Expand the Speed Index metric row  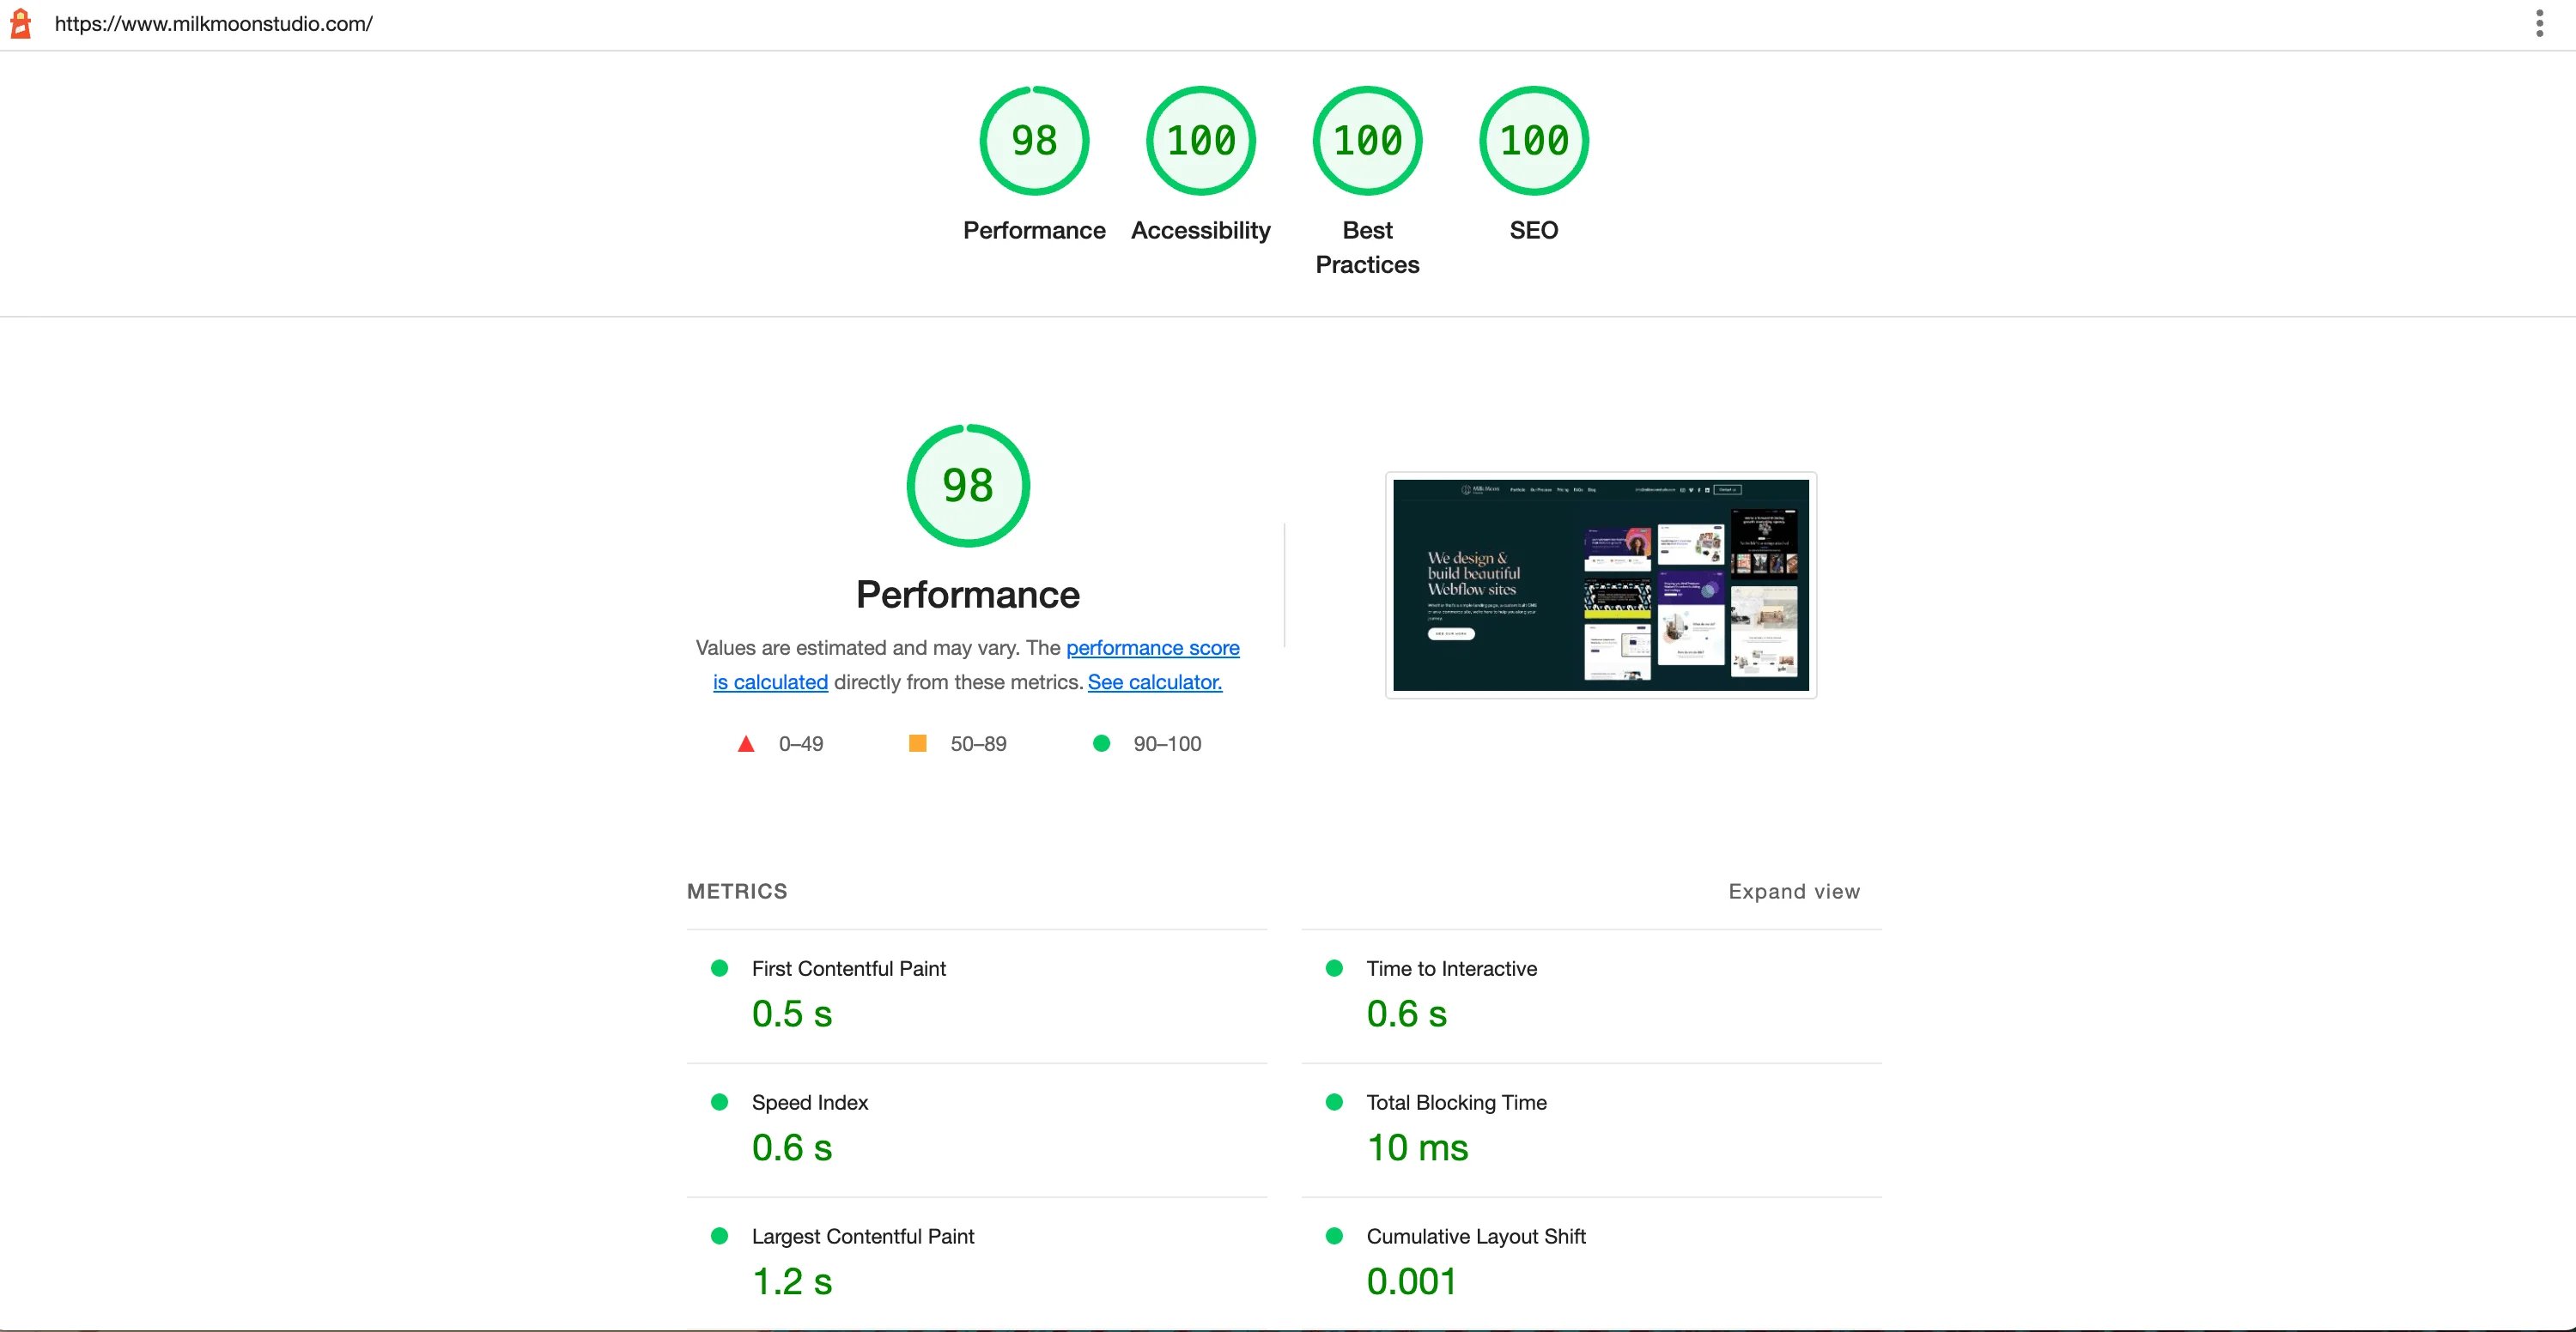(810, 1102)
